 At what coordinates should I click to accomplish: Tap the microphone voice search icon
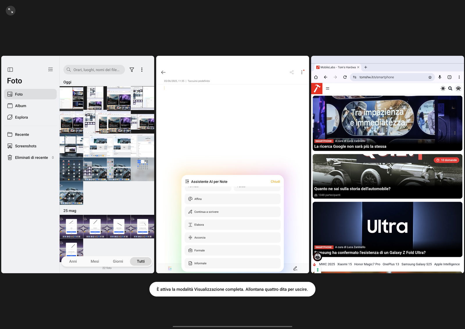tap(440, 77)
